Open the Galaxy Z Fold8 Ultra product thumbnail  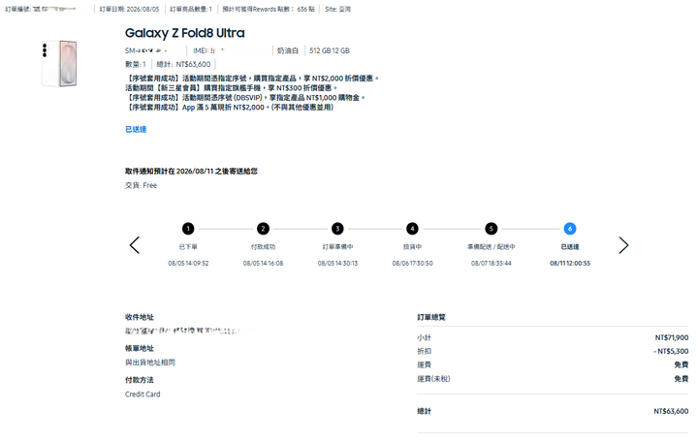tap(60, 63)
